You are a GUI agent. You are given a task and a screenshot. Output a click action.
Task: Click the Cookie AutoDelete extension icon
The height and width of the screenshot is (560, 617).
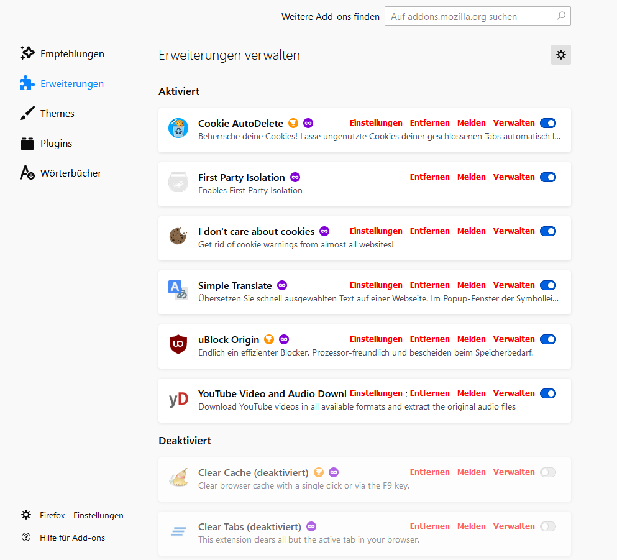pyautogui.click(x=178, y=128)
